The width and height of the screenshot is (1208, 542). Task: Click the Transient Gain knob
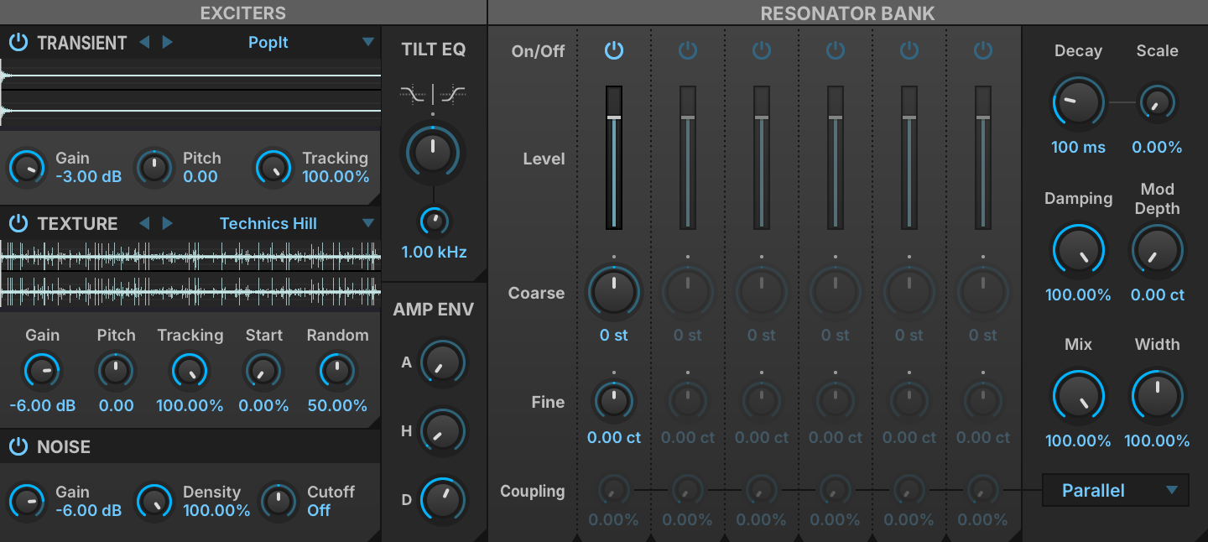click(28, 168)
